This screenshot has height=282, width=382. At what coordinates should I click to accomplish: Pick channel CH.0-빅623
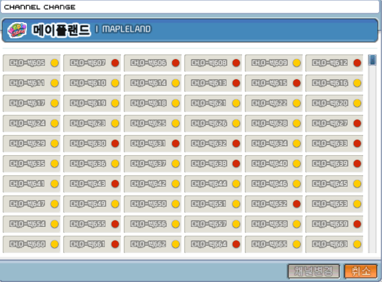[x=92, y=124]
